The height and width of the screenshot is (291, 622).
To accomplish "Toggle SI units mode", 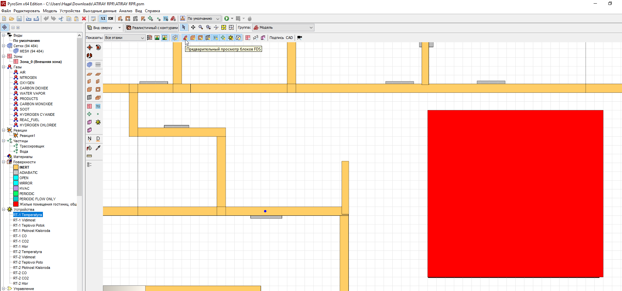I will point(103,19).
